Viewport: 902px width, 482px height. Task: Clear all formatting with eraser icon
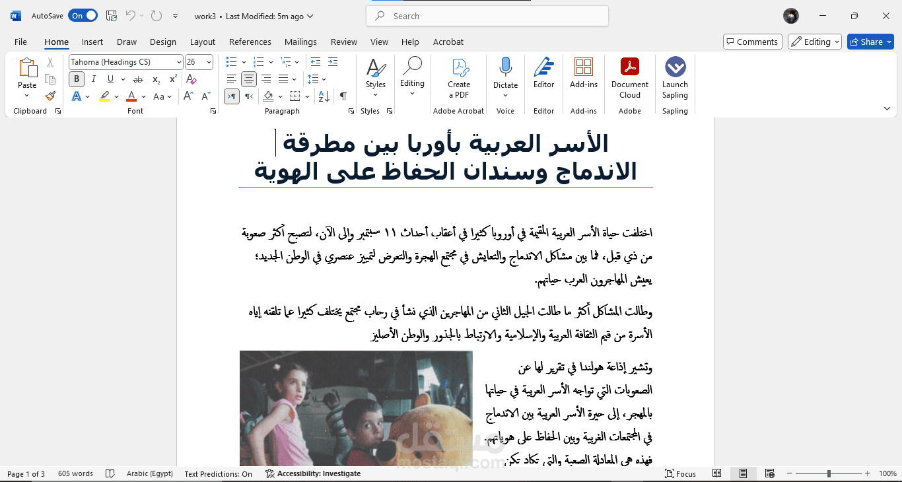191,79
